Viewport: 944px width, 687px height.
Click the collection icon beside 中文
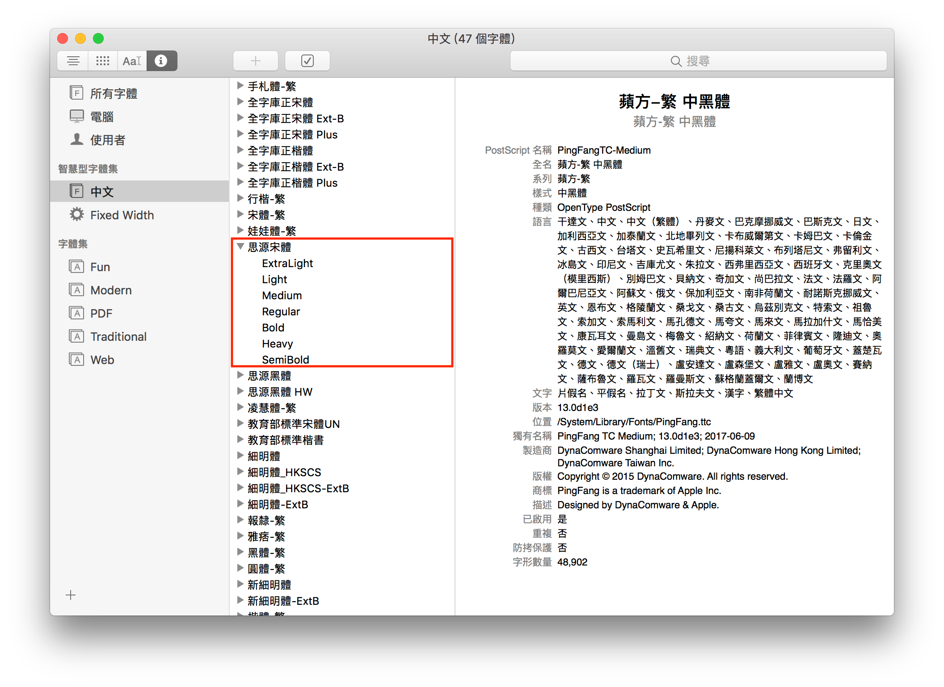pyautogui.click(x=76, y=191)
